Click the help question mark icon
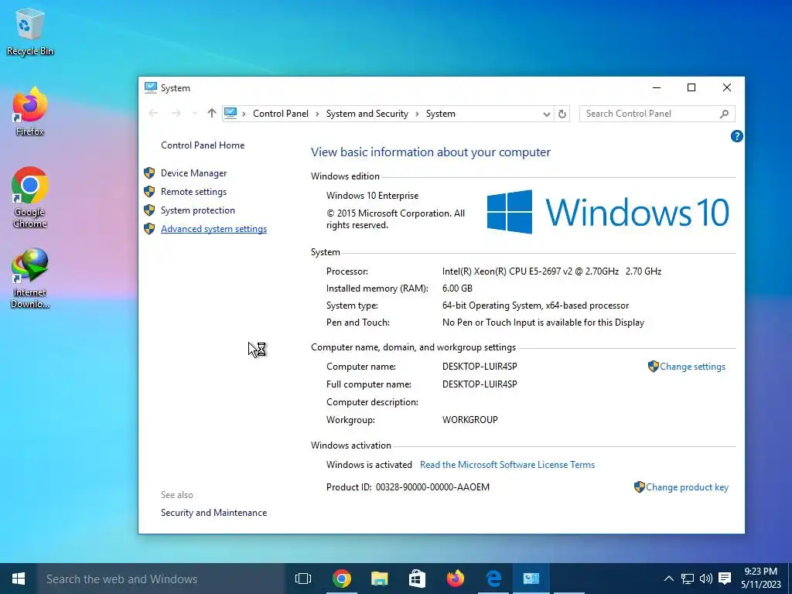The width and height of the screenshot is (792, 594). [736, 136]
